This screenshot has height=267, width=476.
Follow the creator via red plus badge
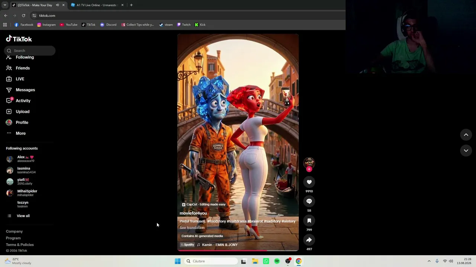pyautogui.click(x=309, y=169)
